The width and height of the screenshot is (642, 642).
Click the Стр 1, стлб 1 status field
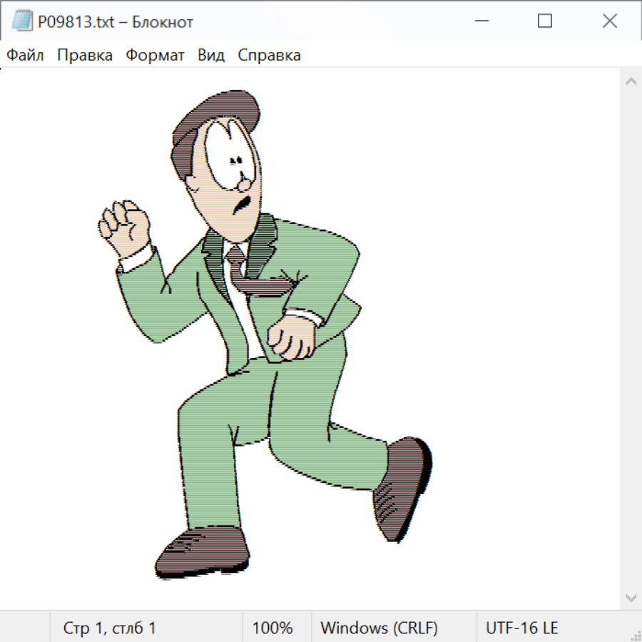pyautogui.click(x=110, y=628)
